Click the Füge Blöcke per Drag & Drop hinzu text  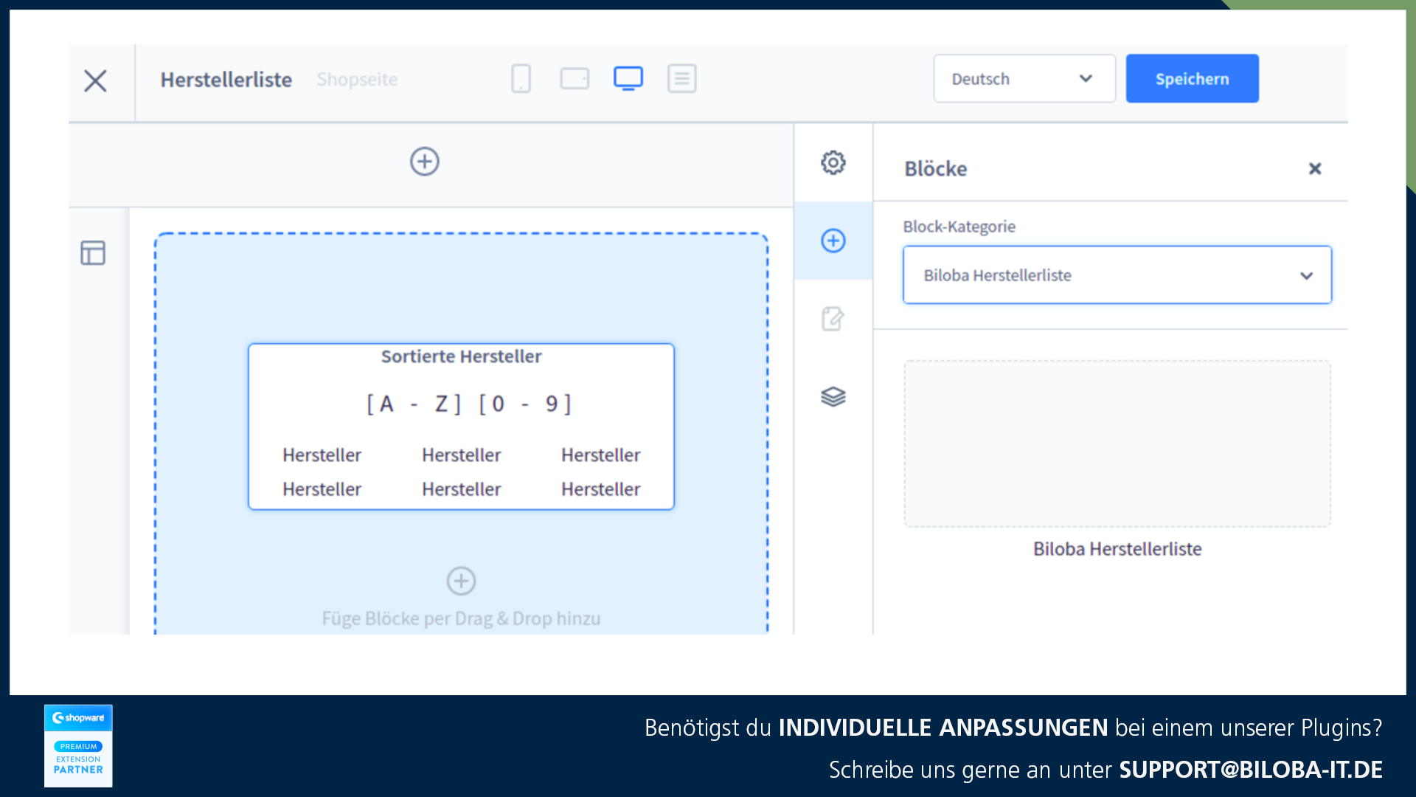click(x=461, y=618)
